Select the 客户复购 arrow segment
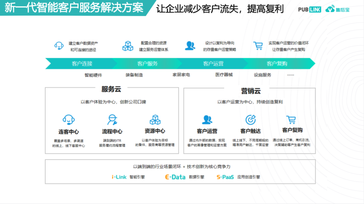The image size is (364, 204). click(x=277, y=64)
